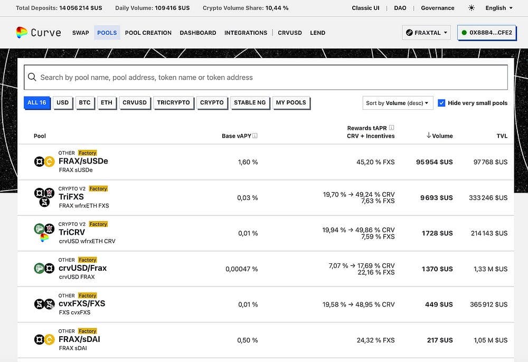This screenshot has height=362, width=528.
Task: Click the TriCRV pool token icons
Action: (x=44, y=233)
